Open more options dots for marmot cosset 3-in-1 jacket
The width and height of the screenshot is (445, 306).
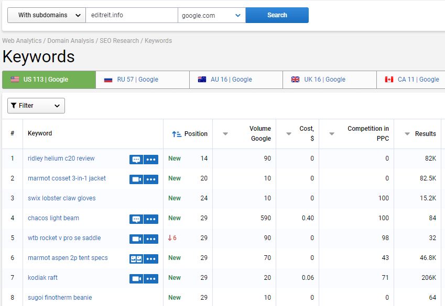pyautogui.click(x=151, y=179)
